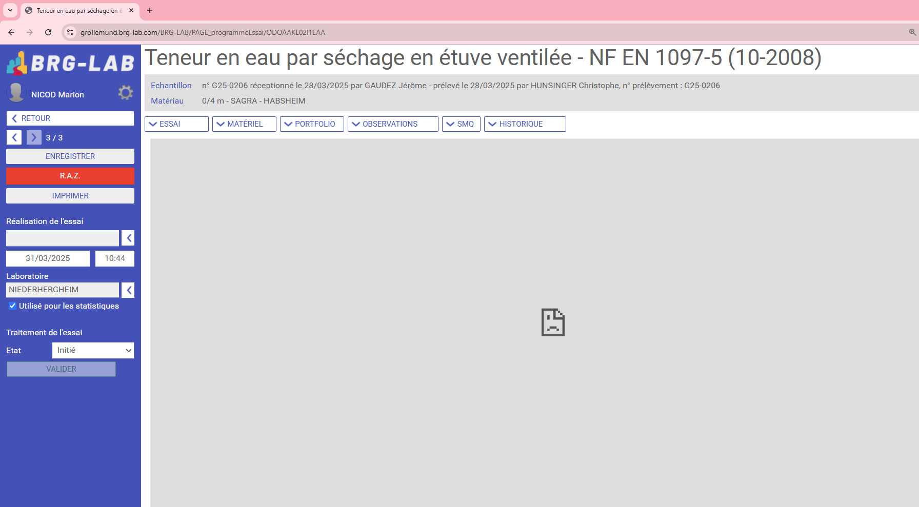Open a new browser tab
This screenshot has width=919, height=507.
pos(150,10)
